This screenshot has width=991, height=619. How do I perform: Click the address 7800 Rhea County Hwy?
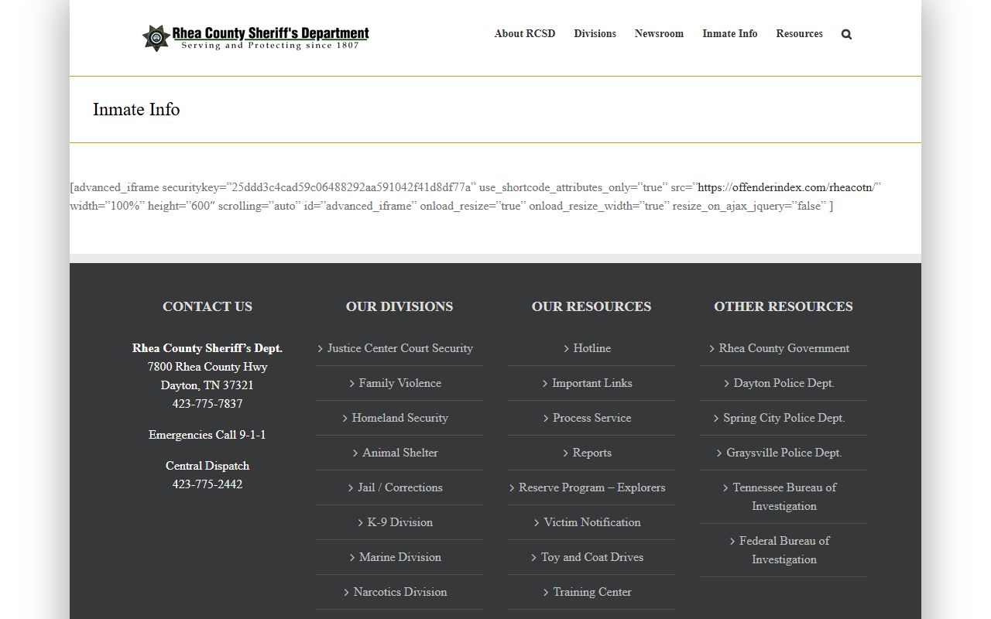(207, 367)
